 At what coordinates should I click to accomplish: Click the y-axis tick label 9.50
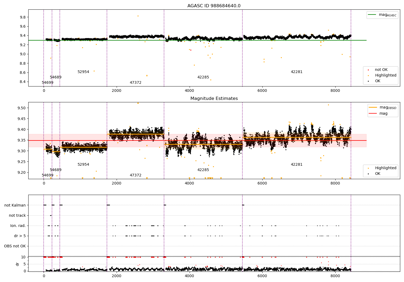22,108
